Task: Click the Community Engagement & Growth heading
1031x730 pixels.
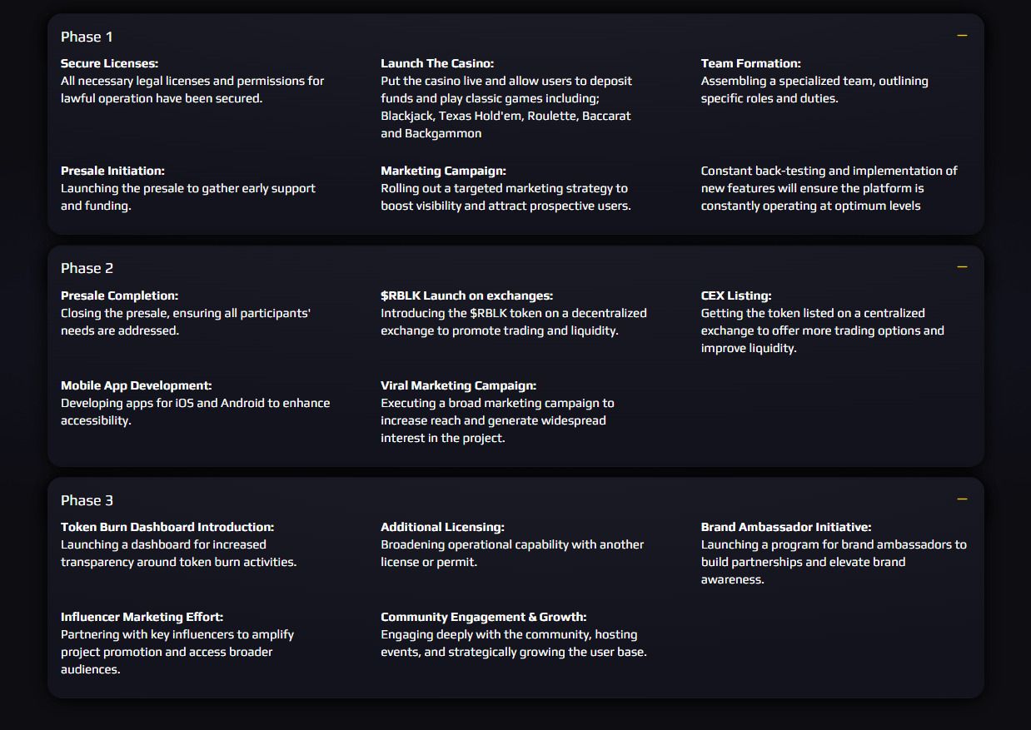Action: coord(484,617)
